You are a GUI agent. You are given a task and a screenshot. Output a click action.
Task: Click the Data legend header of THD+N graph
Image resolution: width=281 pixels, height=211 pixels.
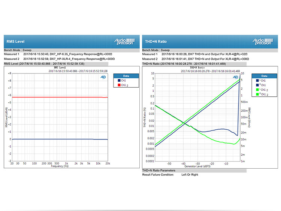point(265,76)
